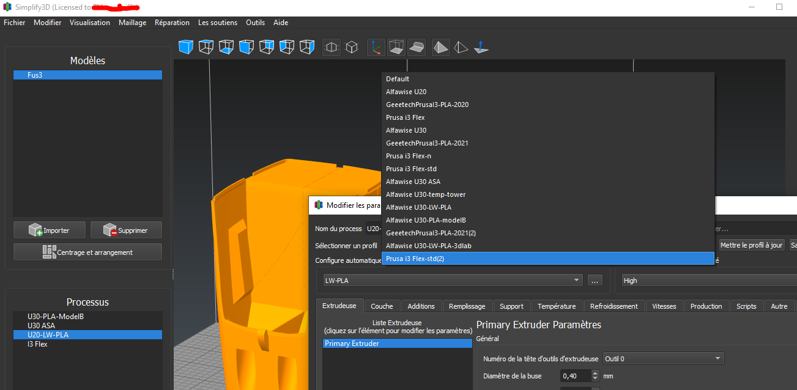This screenshot has width=797, height=390.
Task: Choose Prusa i3 Flex profile option
Action: click(548, 117)
